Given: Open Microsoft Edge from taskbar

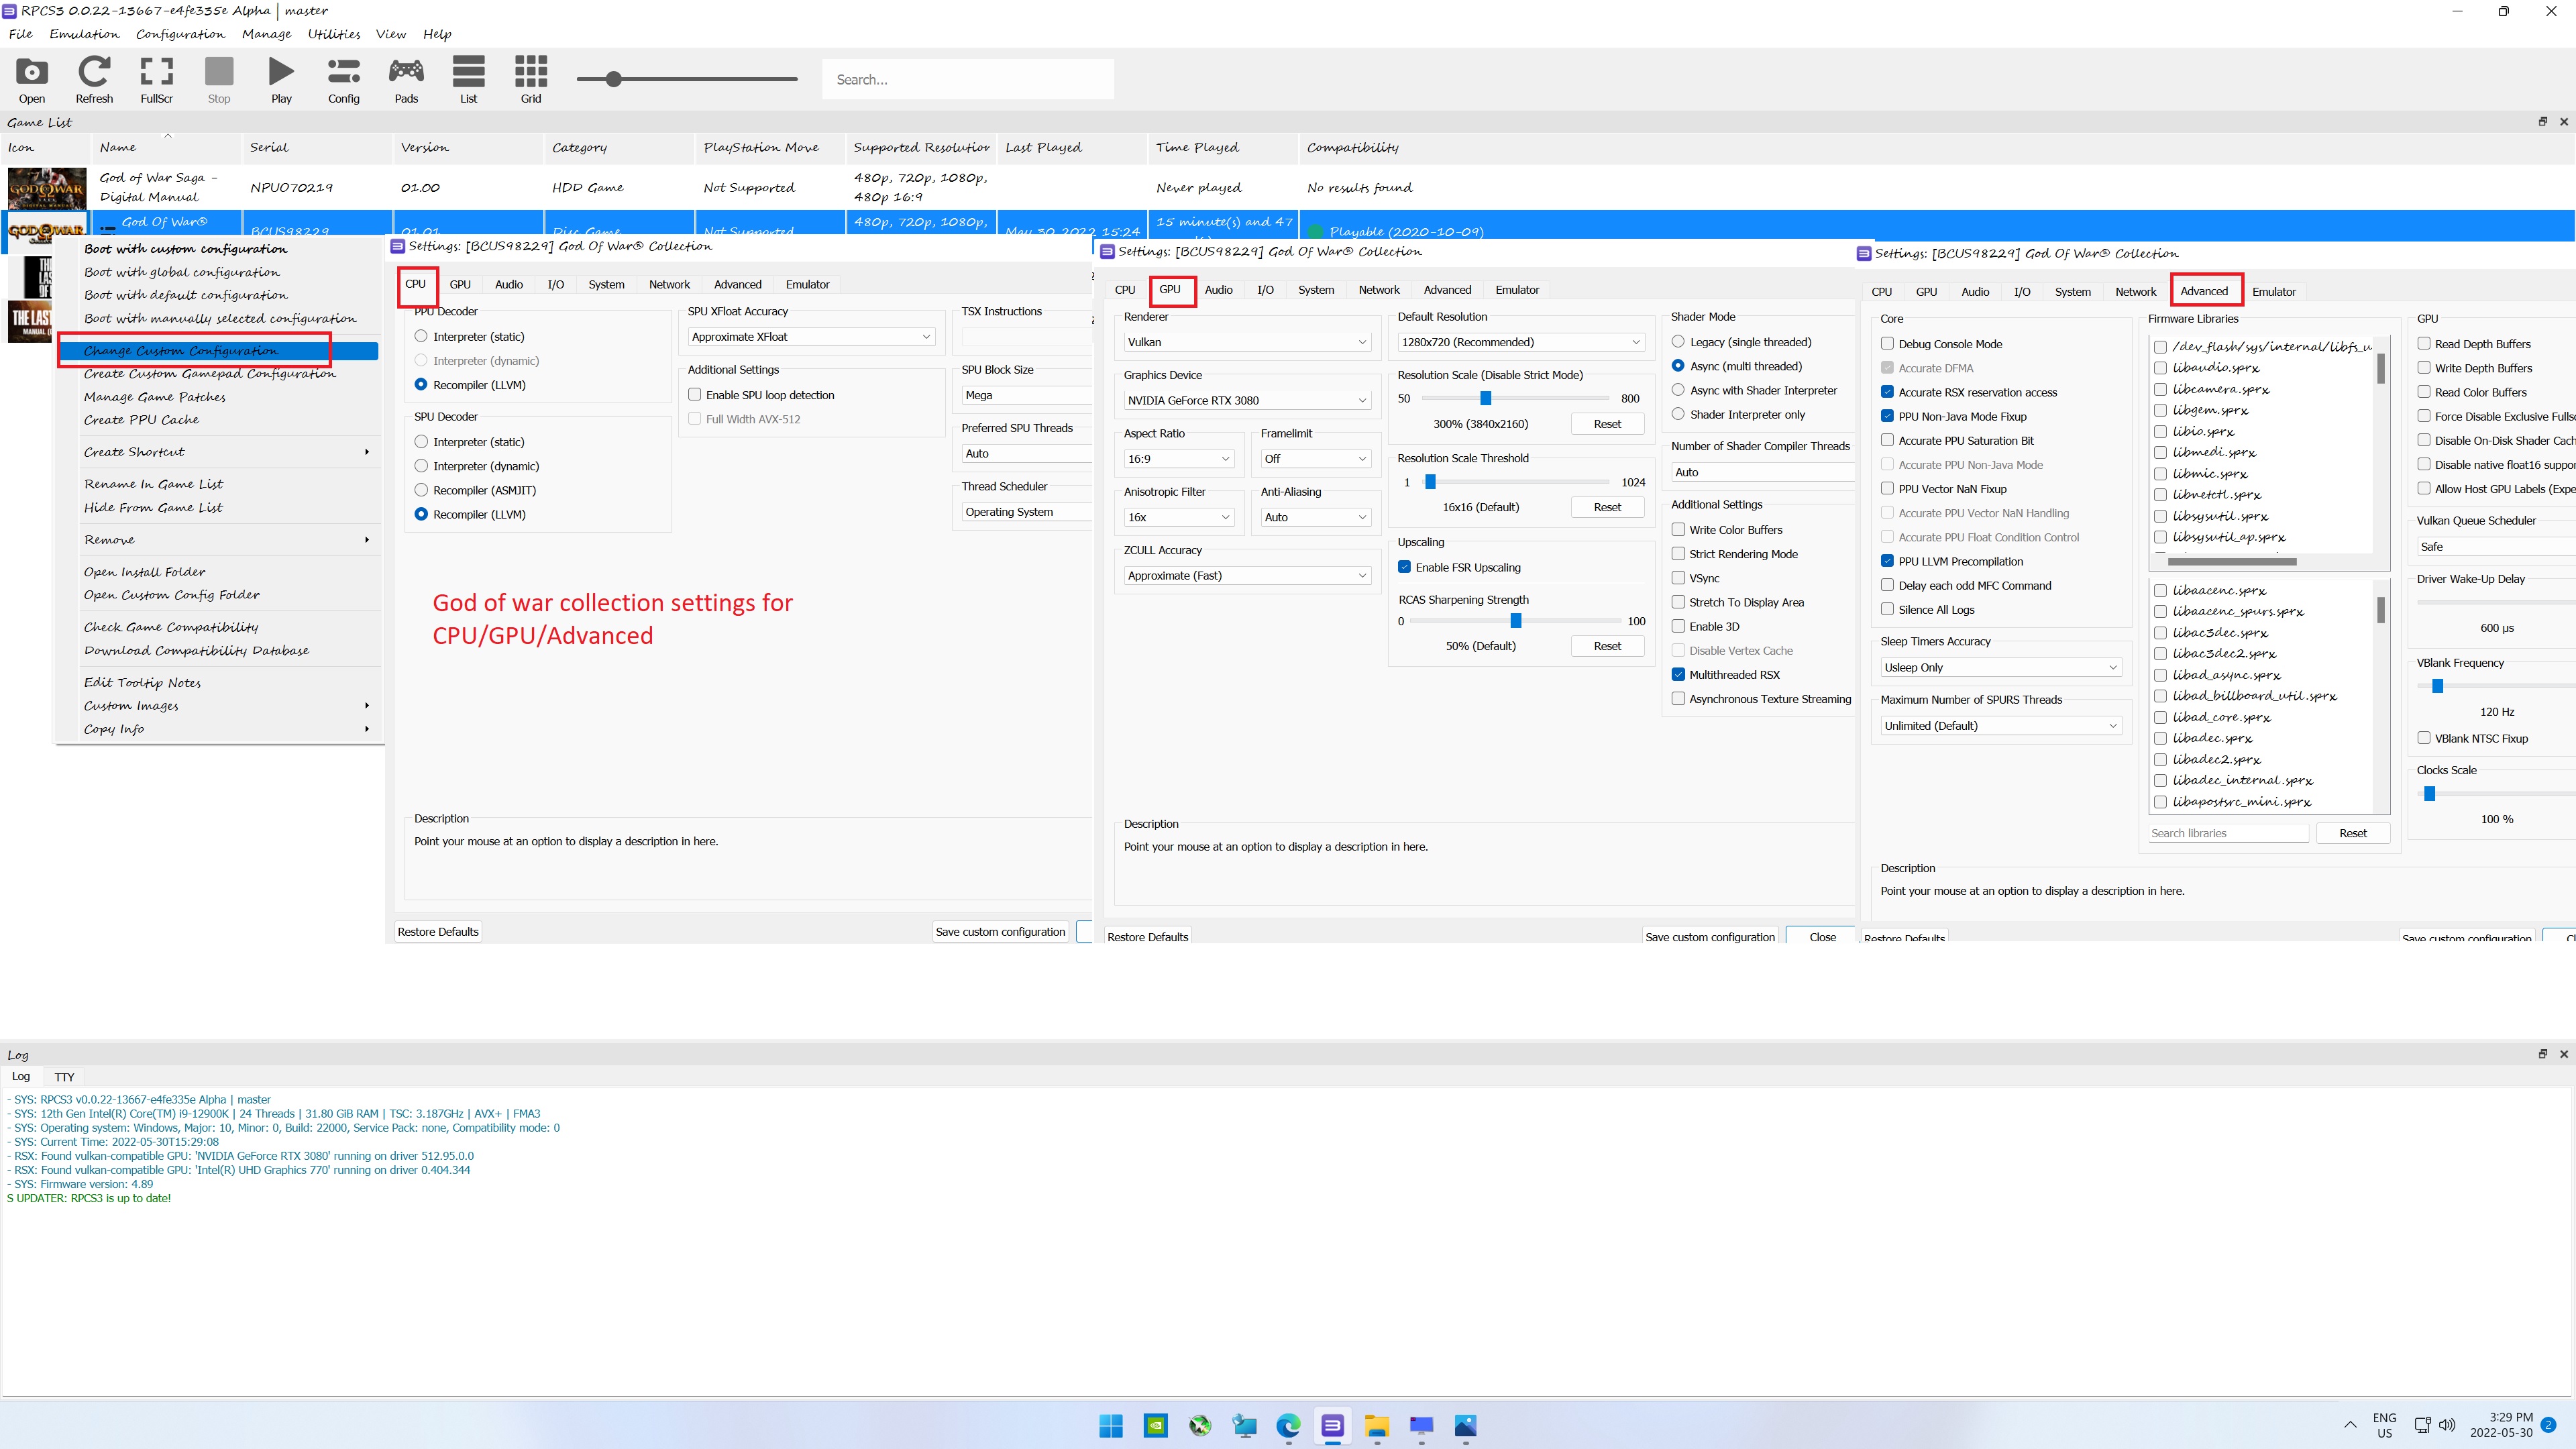Looking at the screenshot, I should click(x=1288, y=1426).
